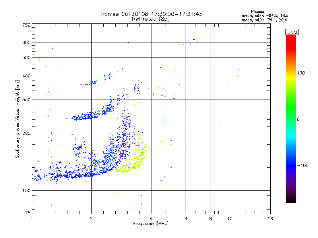Click the colorbar tick label "0"
318x238 pixels.
(298, 119)
